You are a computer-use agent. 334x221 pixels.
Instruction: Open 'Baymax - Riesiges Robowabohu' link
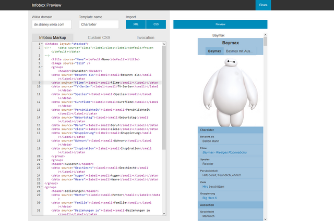(x=224, y=152)
